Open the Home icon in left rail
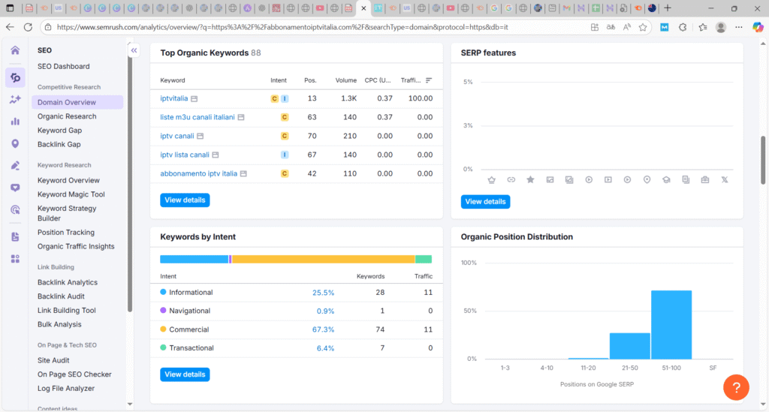This screenshot has height=412, width=769. pyautogui.click(x=15, y=50)
